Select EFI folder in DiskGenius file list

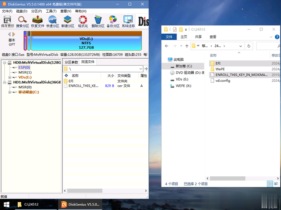point(71,81)
